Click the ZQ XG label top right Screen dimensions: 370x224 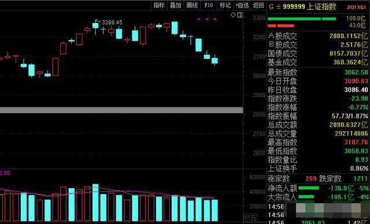point(356,8)
